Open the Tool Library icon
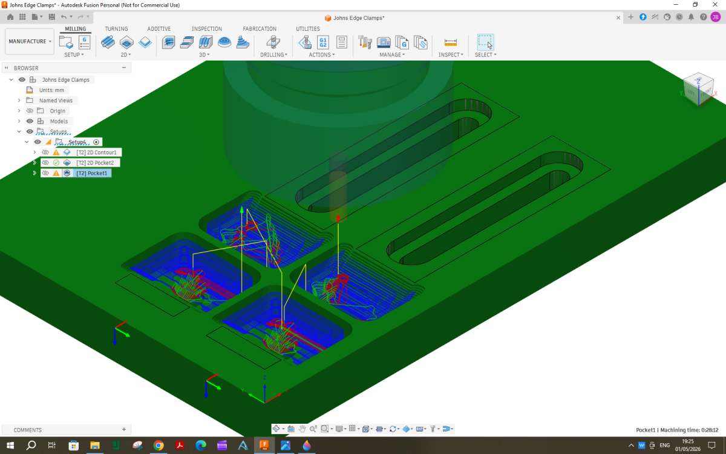The image size is (726, 454). pos(365,42)
